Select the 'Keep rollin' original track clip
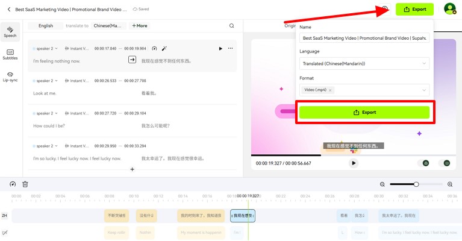 pos(117,233)
